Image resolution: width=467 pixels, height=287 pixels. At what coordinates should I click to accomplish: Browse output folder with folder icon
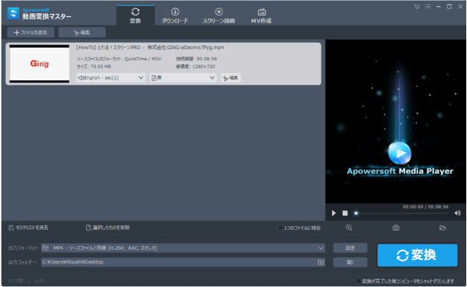[x=321, y=262]
